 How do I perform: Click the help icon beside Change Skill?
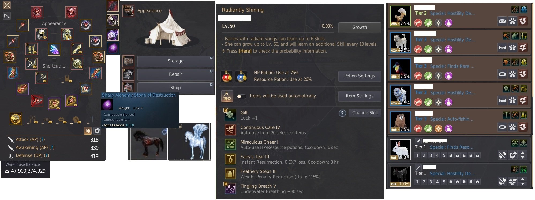[x=342, y=113]
